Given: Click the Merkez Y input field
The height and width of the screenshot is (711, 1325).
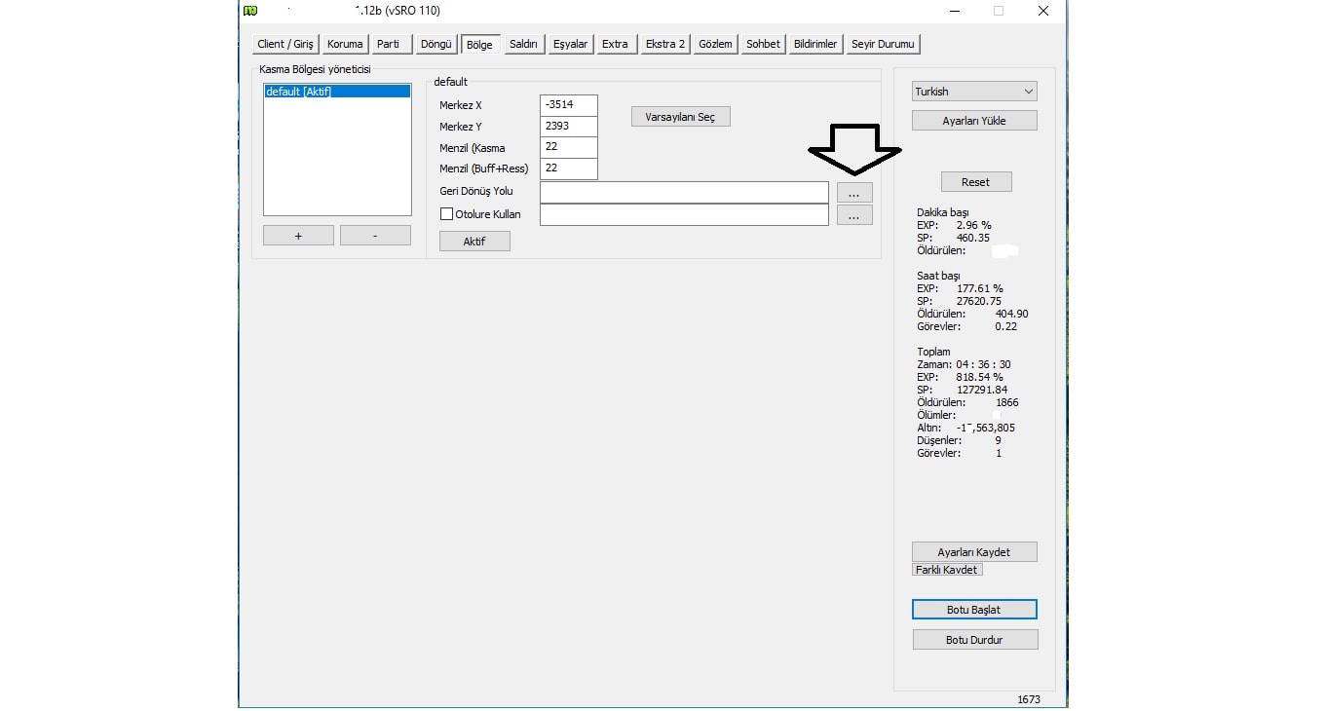Looking at the screenshot, I should click(x=568, y=127).
